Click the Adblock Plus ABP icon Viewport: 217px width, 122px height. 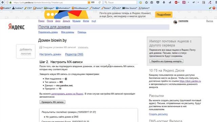176,2
